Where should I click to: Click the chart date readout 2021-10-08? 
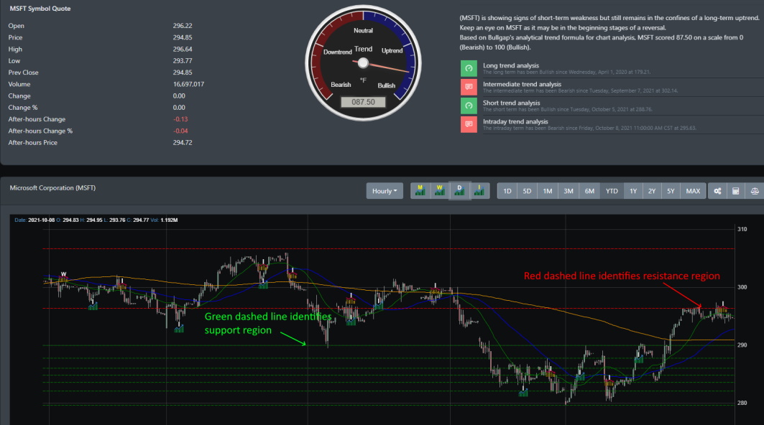[41, 220]
